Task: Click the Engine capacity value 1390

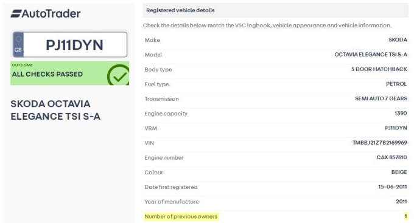Action: tap(401, 113)
